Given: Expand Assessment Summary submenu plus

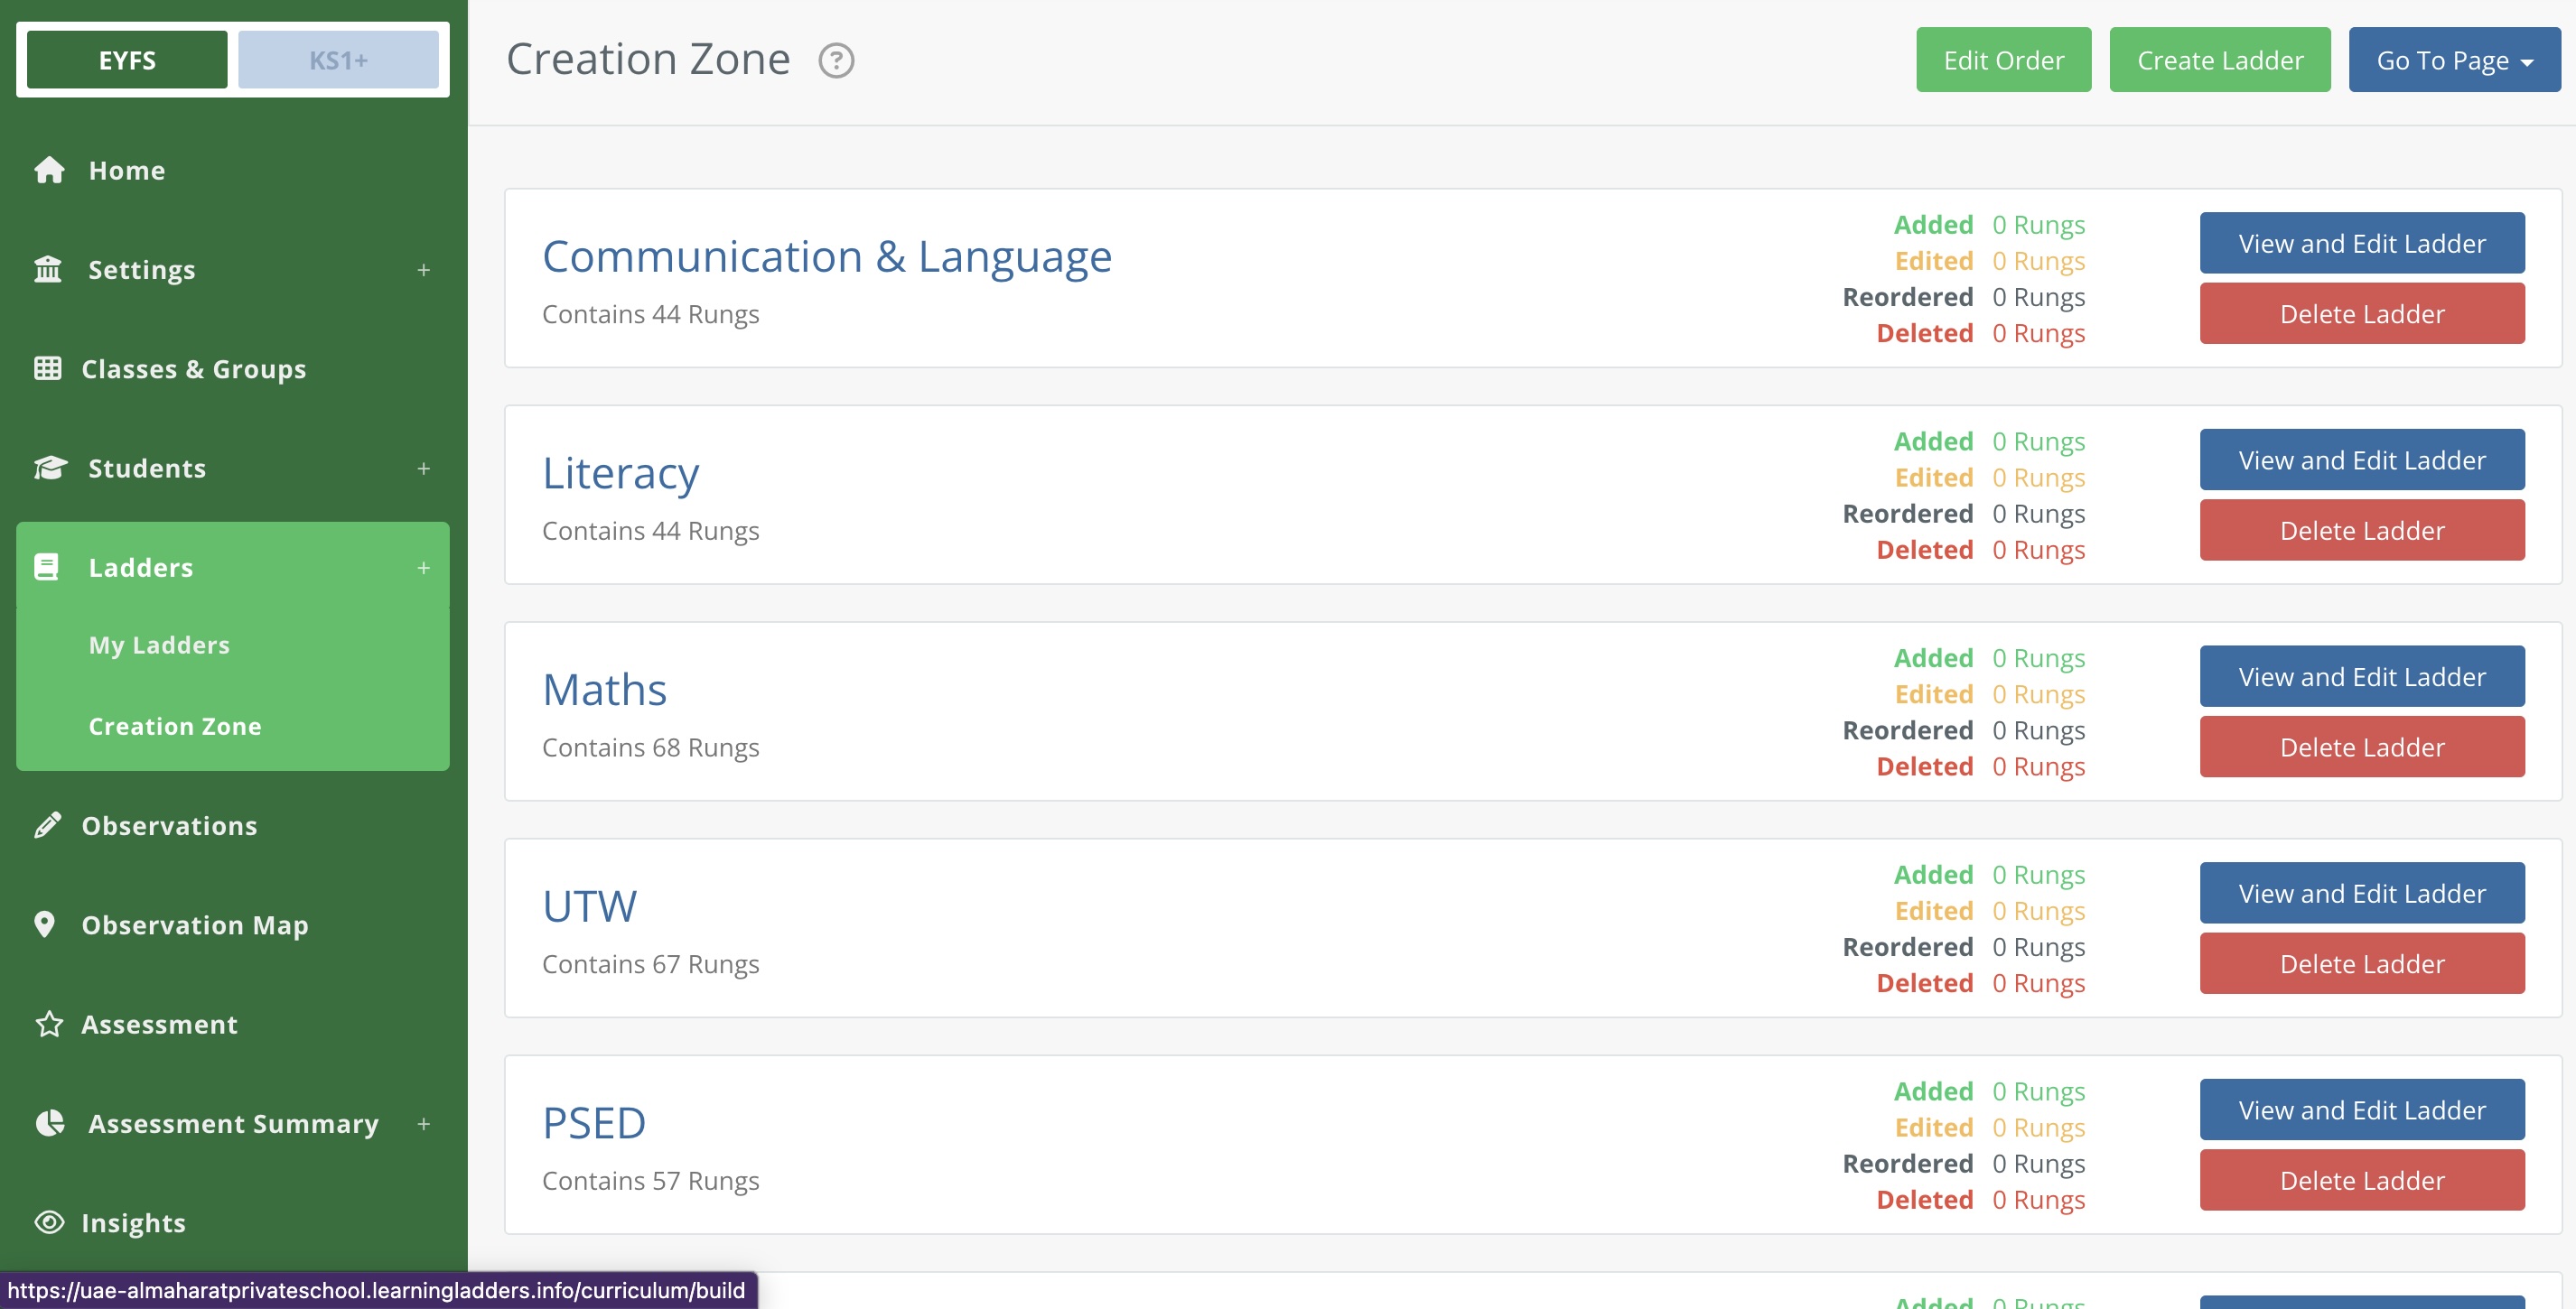Looking at the screenshot, I should point(423,1123).
